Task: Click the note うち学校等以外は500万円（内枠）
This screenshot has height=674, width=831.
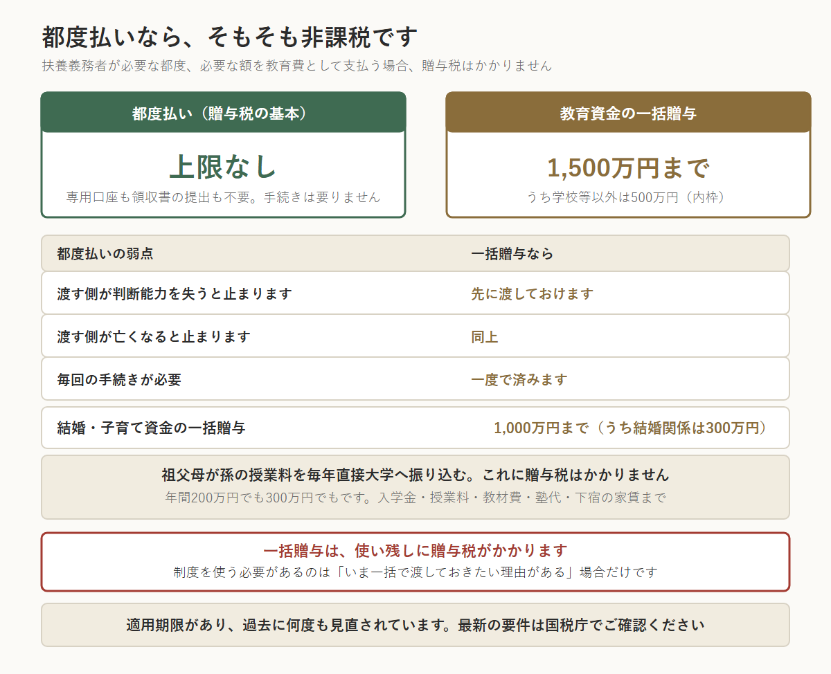Action: (628, 197)
